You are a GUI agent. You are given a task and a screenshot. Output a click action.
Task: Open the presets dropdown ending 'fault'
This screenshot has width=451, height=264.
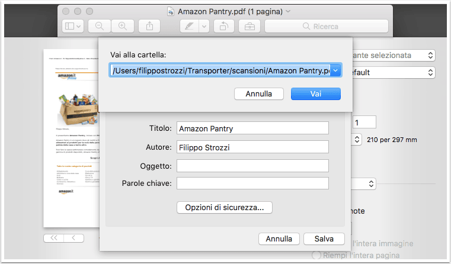coord(394,72)
